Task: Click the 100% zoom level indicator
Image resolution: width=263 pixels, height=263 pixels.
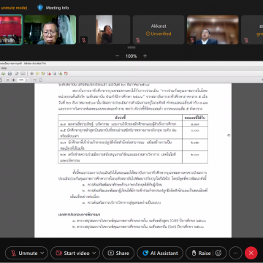Action: [x=131, y=56]
